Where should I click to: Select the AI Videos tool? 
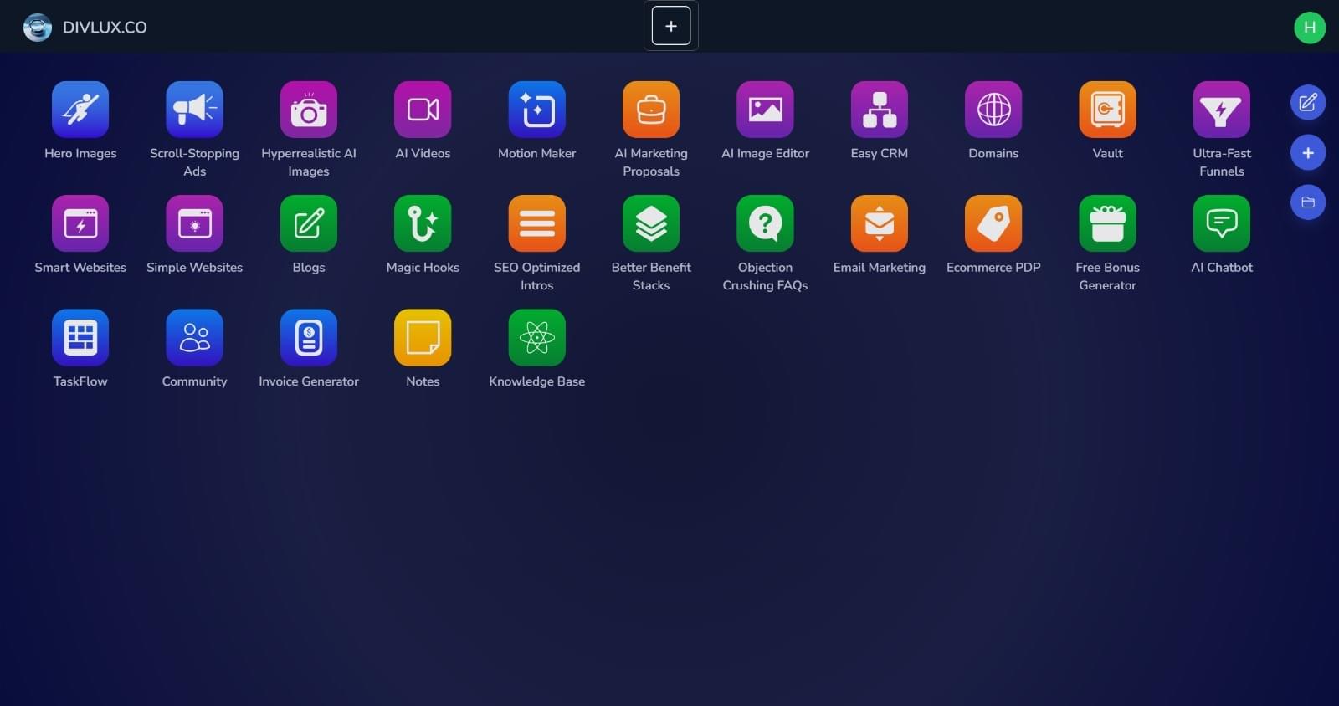423,110
